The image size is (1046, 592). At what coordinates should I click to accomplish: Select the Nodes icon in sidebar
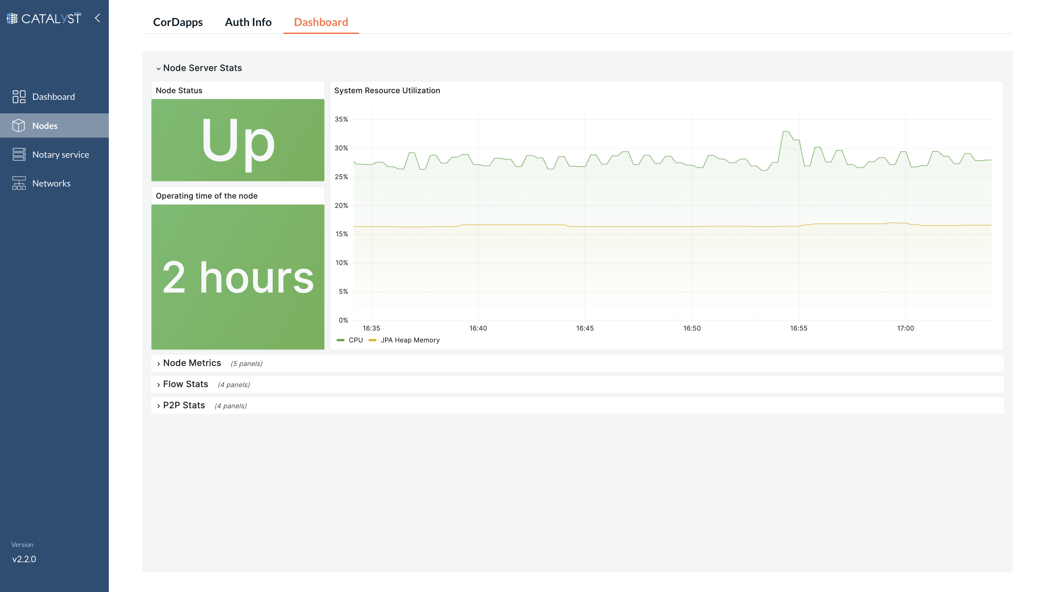pyautogui.click(x=19, y=125)
